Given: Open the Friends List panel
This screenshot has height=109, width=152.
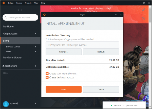Looking at the screenshot, I should click(x=124, y=105).
